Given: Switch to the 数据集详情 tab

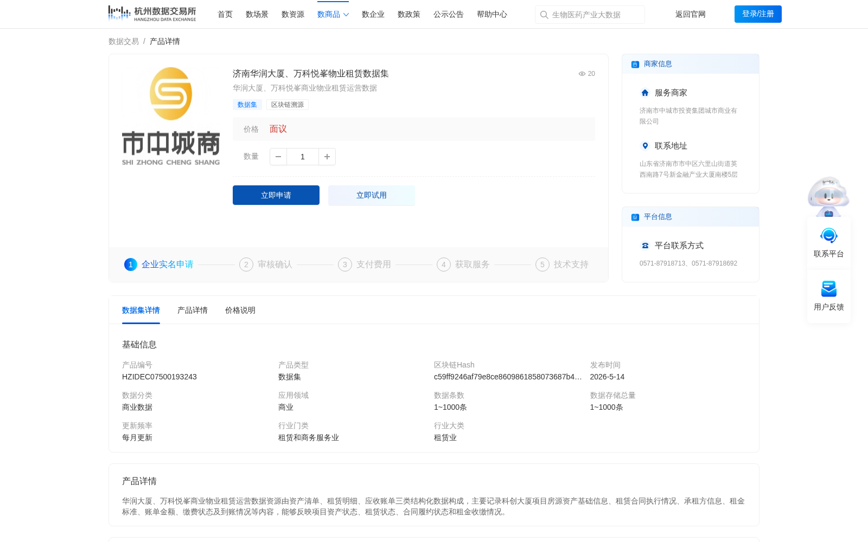Looking at the screenshot, I should [x=141, y=311].
